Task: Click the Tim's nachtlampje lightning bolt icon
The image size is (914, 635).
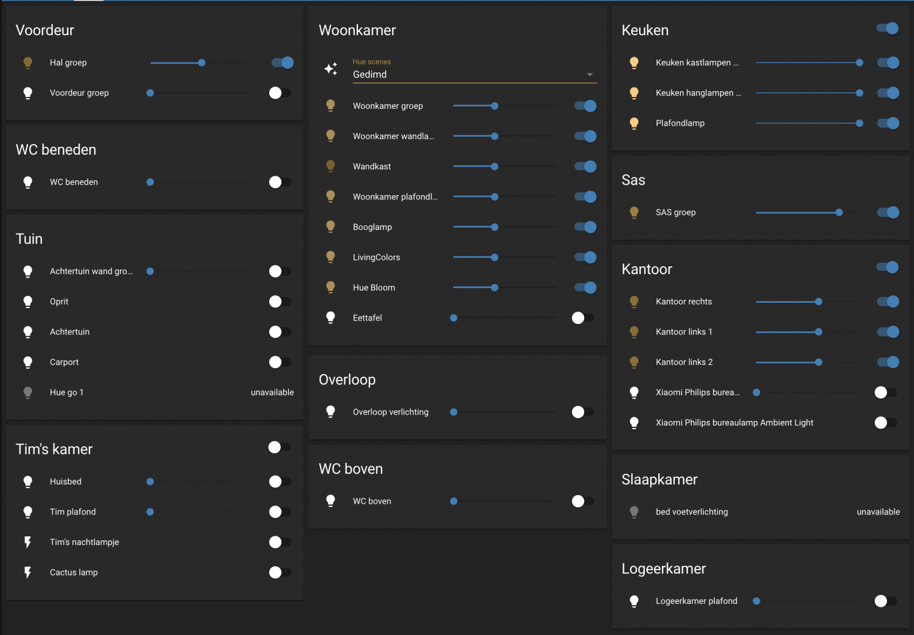Action: click(28, 542)
